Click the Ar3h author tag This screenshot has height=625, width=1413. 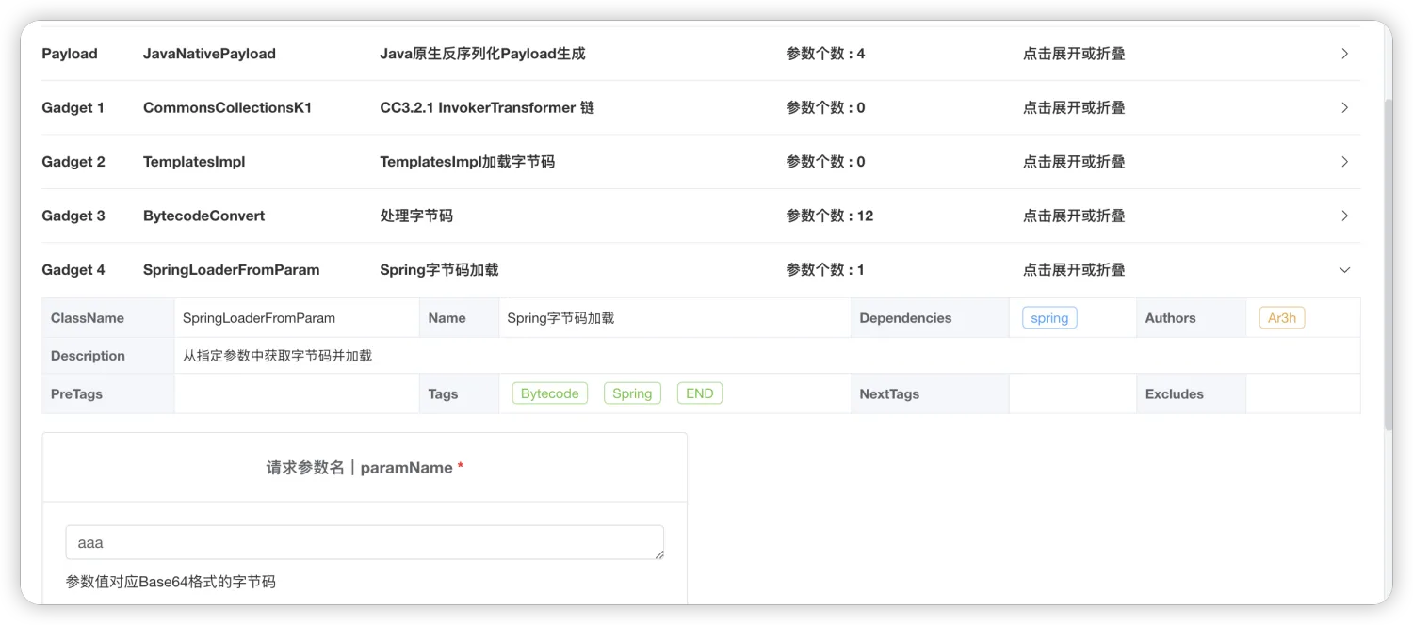(1282, 318)
